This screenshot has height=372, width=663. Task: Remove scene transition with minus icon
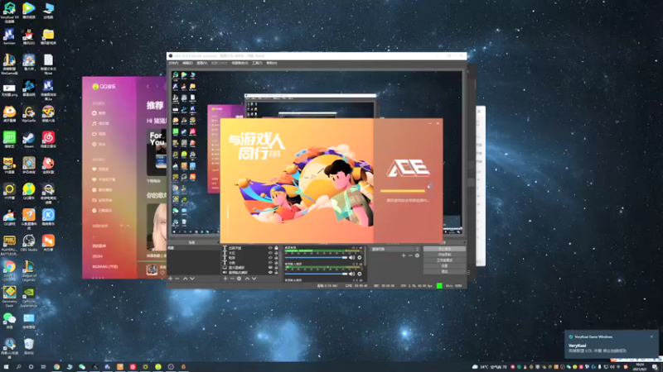tap(410, 255)
